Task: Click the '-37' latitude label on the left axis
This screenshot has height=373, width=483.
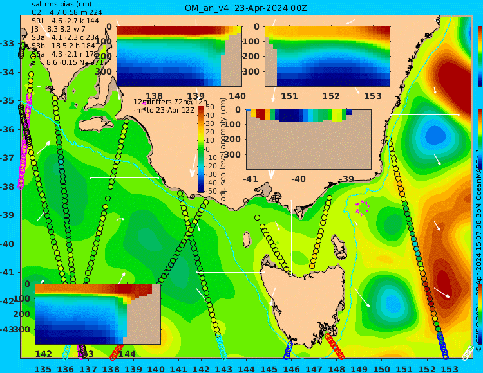Action: [x=7, y=158]
